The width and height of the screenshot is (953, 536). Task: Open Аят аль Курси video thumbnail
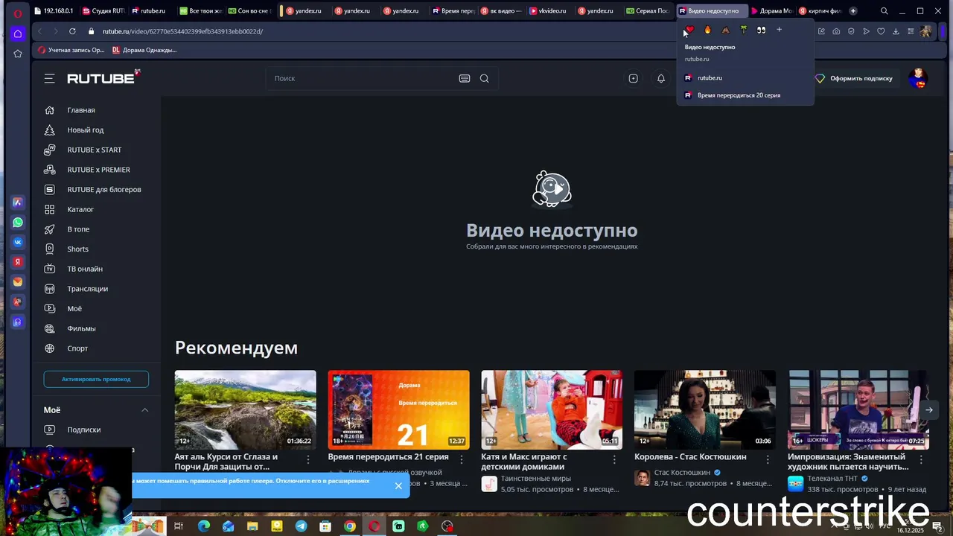245,409
